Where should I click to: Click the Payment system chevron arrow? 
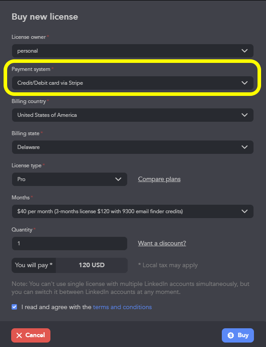[245, 83]
